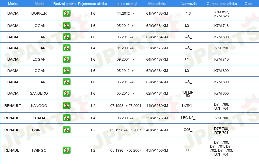Click the engine code K7M 718
The image size is (259, 164).
(221, 26)
